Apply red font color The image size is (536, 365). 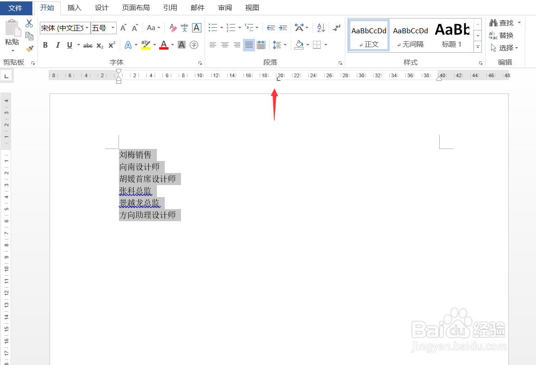164,45
